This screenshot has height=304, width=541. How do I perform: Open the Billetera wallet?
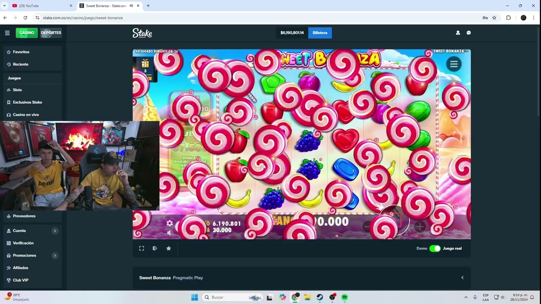[320, 33]
